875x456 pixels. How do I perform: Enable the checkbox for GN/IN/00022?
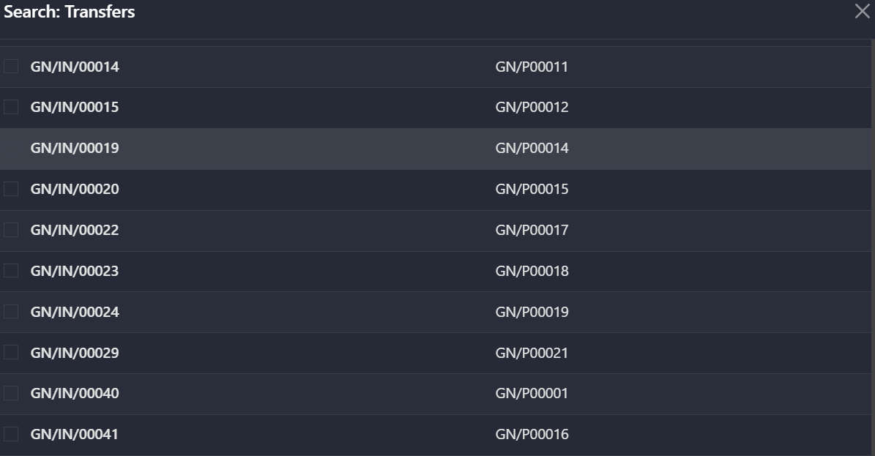pyautogui.click(x=11, y=230)
